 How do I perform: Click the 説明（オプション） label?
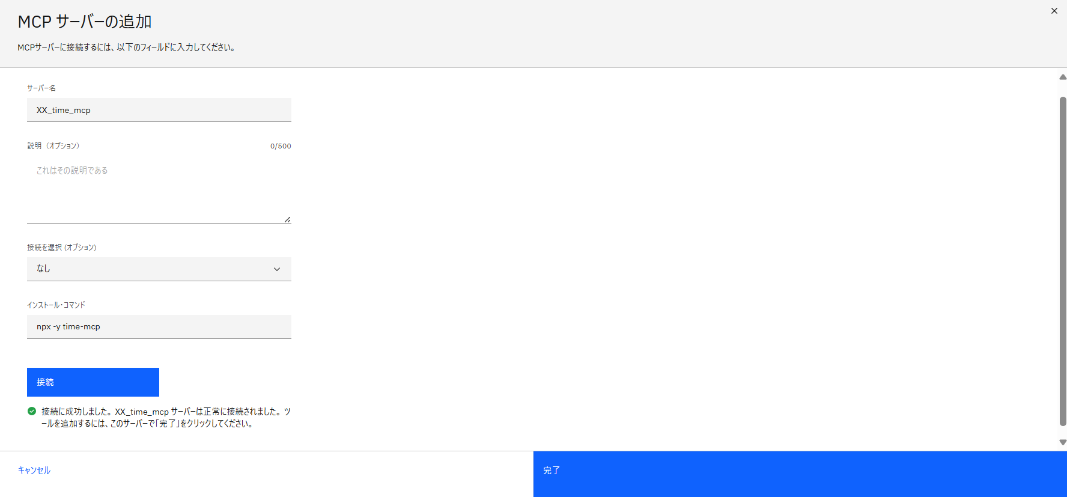click(x=53, y=146)
